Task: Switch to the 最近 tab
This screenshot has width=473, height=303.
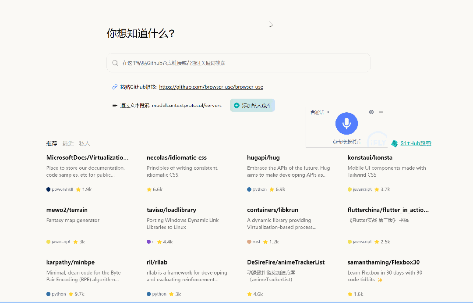Action: click(x=68, y=143)
